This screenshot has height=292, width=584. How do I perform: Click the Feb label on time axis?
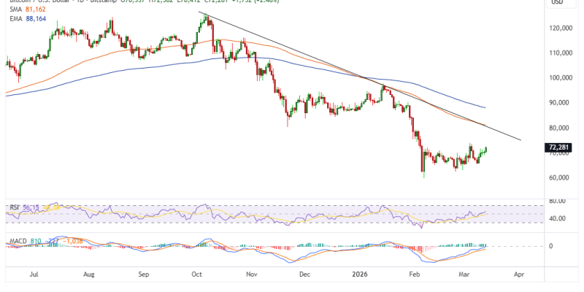point(413,275)
